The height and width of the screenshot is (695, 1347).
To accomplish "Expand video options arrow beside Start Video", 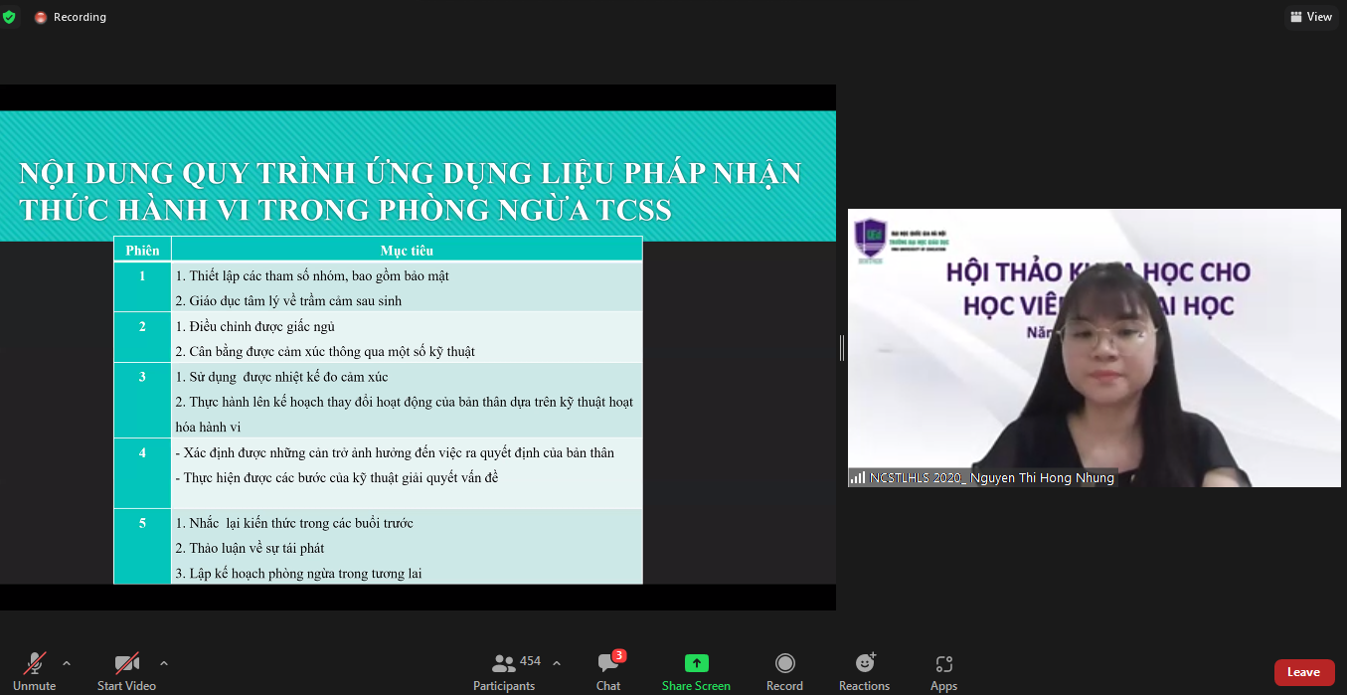I will [164, 663].
